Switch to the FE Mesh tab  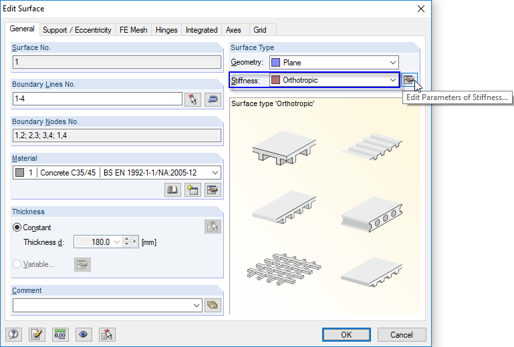(x=133, y=30)
